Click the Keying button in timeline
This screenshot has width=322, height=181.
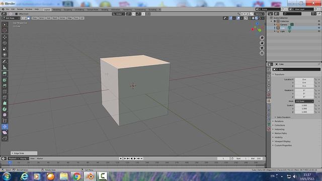pos(24,159)
